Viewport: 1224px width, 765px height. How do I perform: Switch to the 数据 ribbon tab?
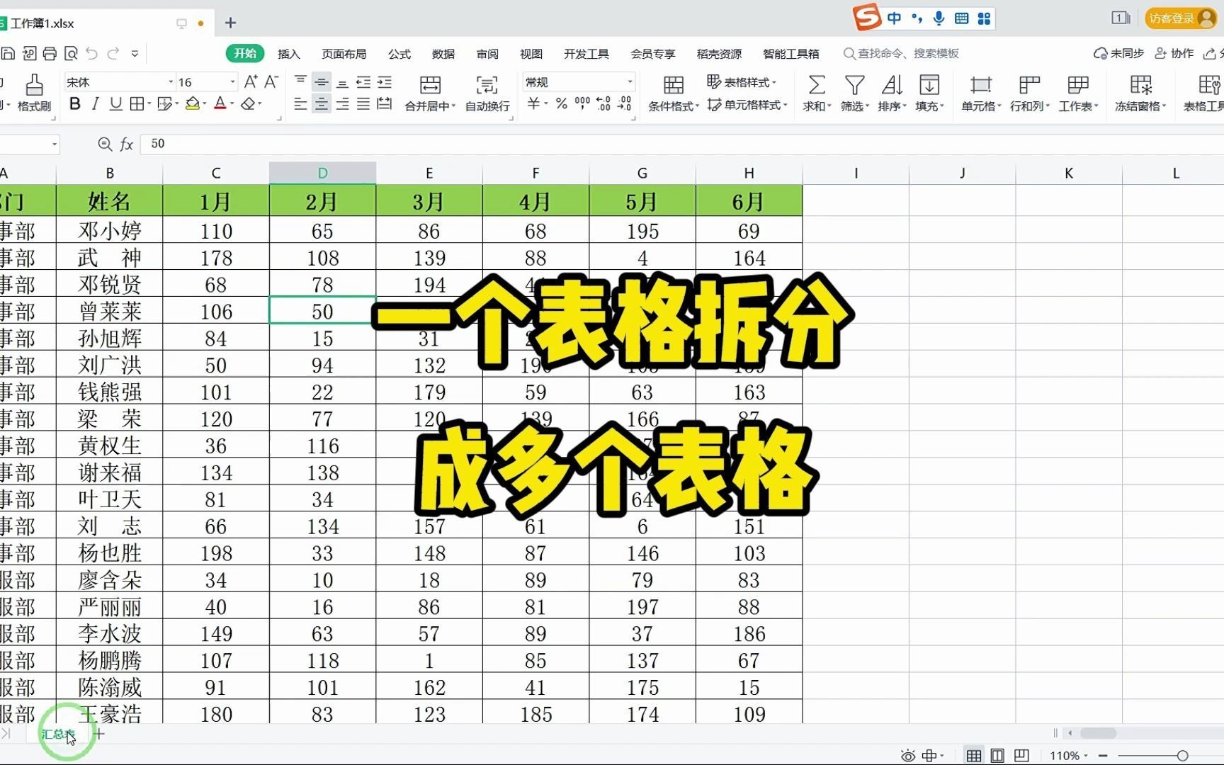tap(443, 54)
